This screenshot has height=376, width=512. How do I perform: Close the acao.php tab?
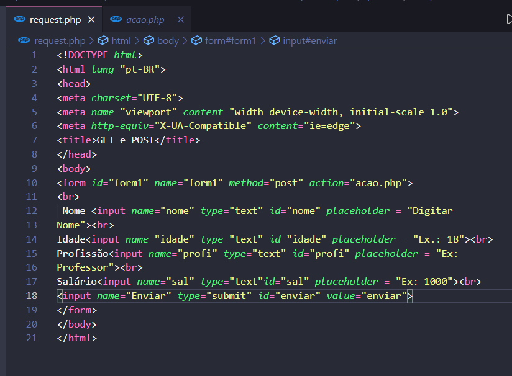180,19
